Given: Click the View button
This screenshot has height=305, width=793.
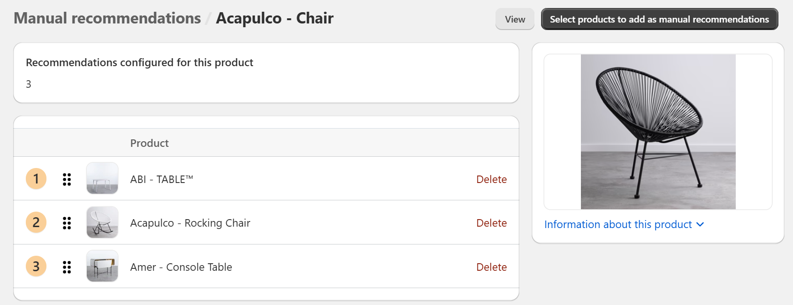Looking at the screenshot, I should [515, 19].
